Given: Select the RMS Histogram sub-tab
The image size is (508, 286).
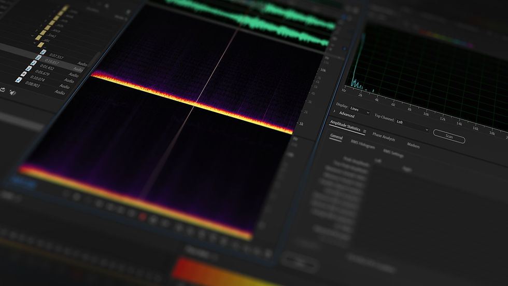Looking at the screenshot, I should (x=362, y=145).
